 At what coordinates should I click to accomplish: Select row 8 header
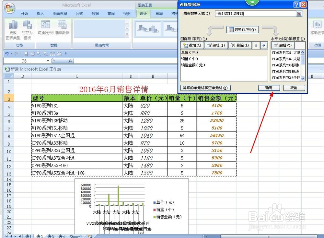click(9, 136)
